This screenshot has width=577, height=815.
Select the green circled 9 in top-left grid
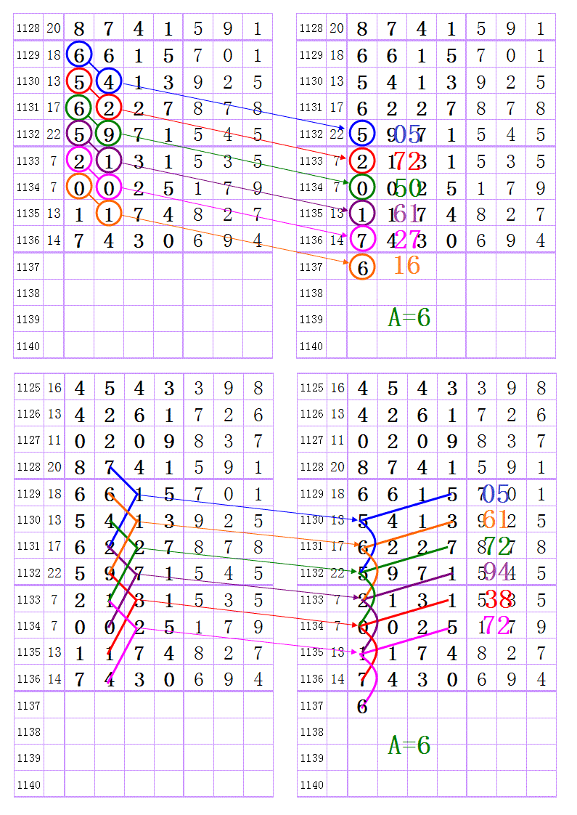(108, 134)
